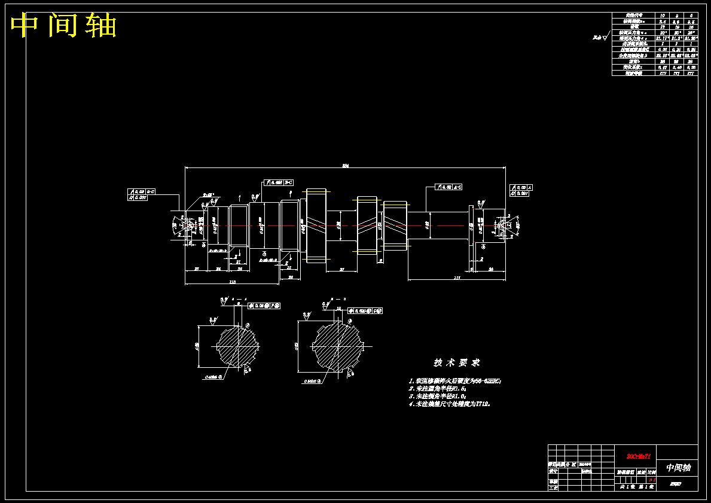Click the two-row tolerance frame right of shaft
The width and height of the screenshot is (711, 503).
pos(521,191)
